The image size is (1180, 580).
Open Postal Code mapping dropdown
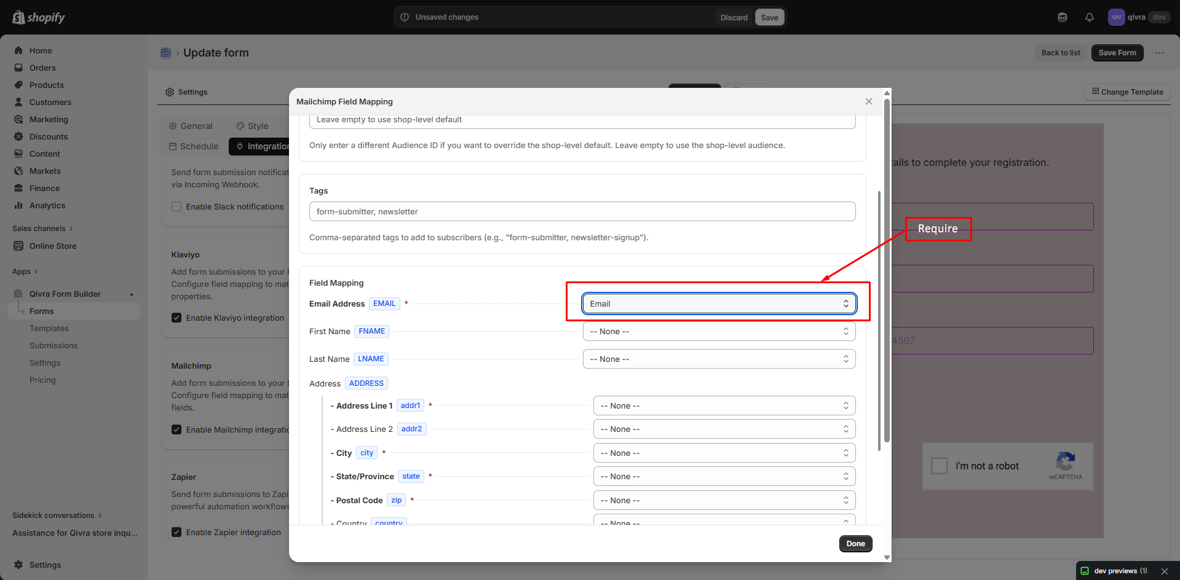point(724,500)
